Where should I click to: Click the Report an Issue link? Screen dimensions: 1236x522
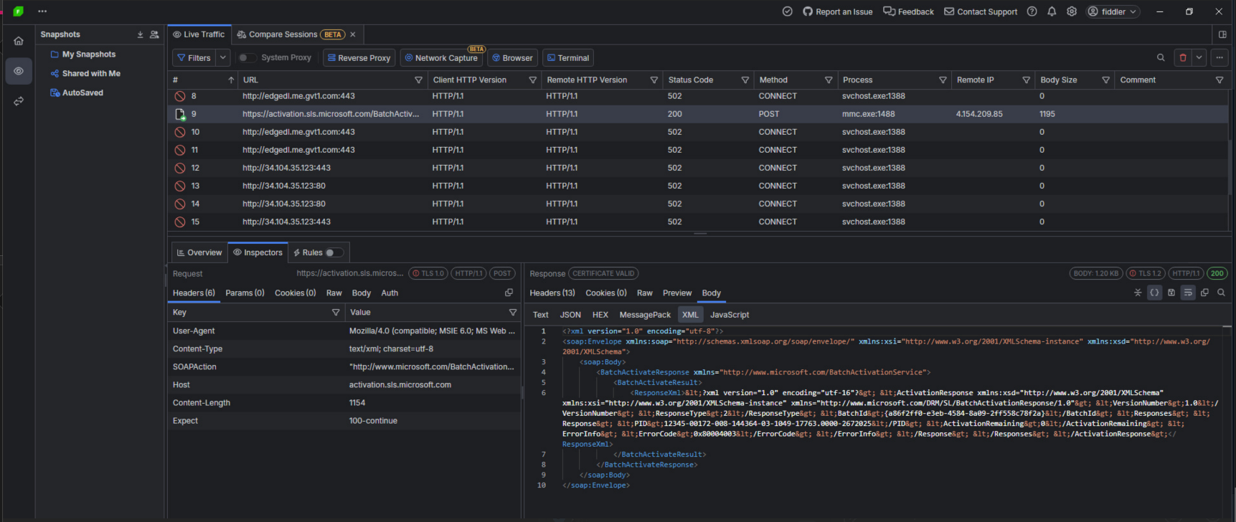pyautogui.click(x=838, y=11)
